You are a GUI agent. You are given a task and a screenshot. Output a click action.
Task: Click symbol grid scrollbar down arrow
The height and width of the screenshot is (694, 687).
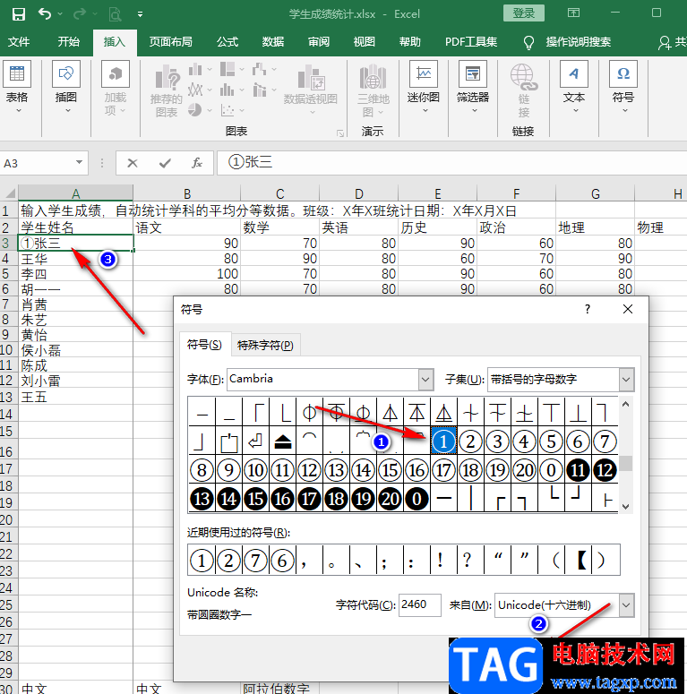tap(625, 507)
